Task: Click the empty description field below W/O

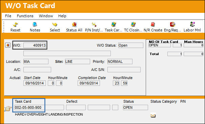Action: coord(67,53)
